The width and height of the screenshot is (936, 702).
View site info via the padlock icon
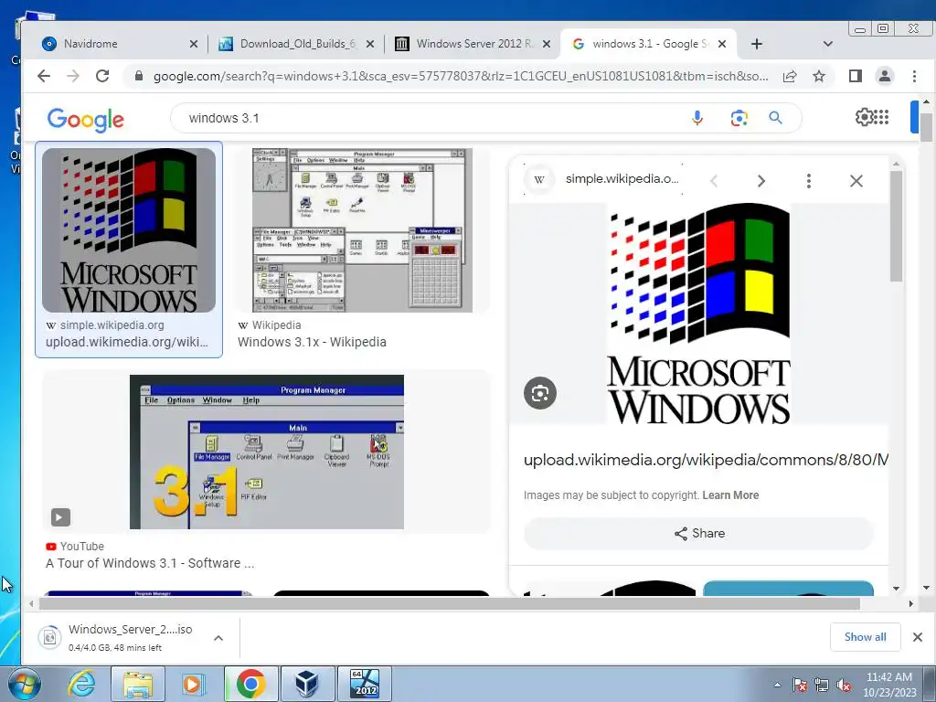[139, 76]
